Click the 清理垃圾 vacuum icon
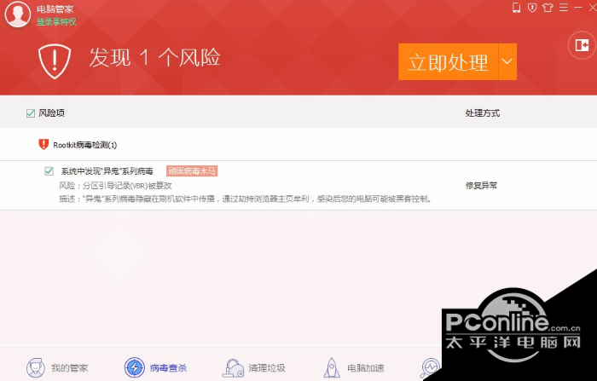The height and width of the screenshot is (381, 597). coord(233,367)
